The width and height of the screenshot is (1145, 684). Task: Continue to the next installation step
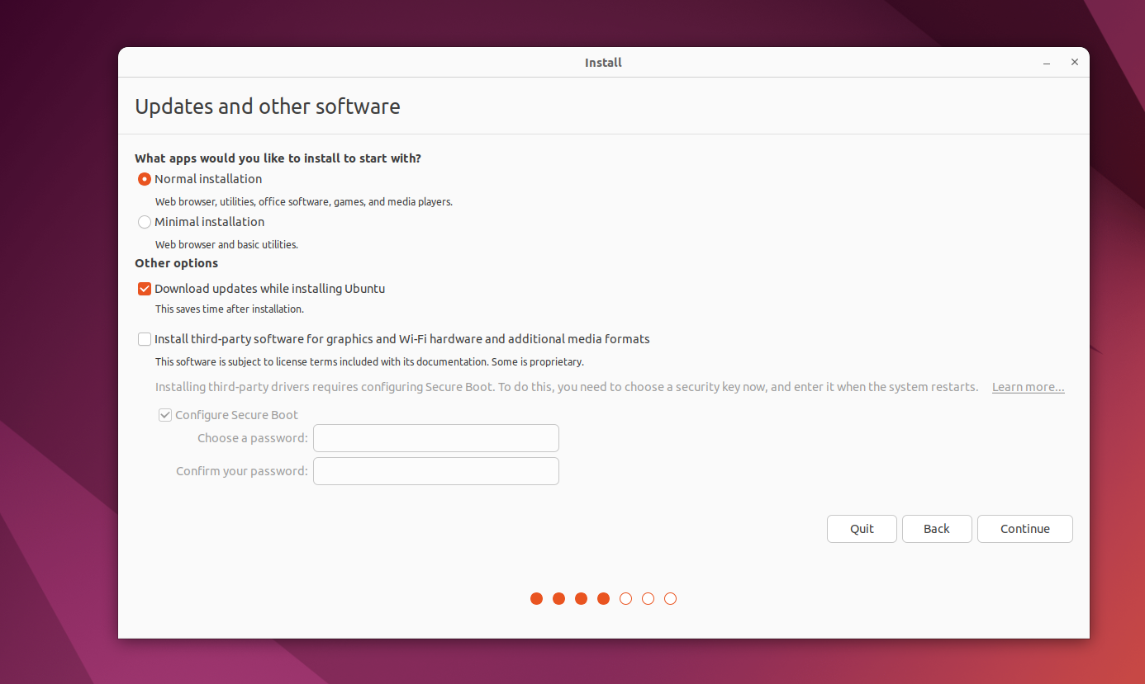(1024, 529)
